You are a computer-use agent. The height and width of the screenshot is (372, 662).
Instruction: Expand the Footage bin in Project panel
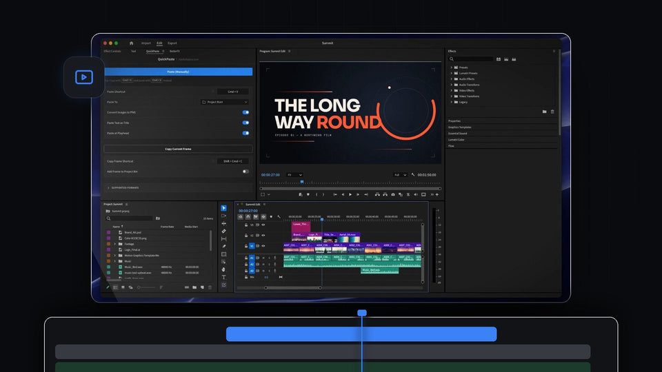pos(115,244)
